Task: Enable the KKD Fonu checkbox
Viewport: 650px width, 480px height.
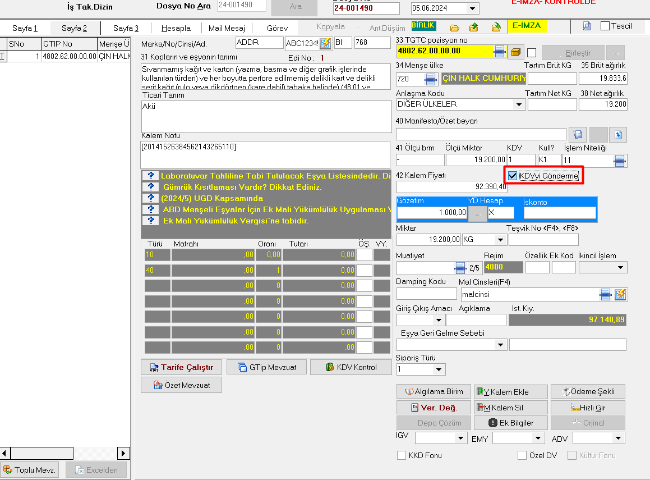Action: [402, 455]
